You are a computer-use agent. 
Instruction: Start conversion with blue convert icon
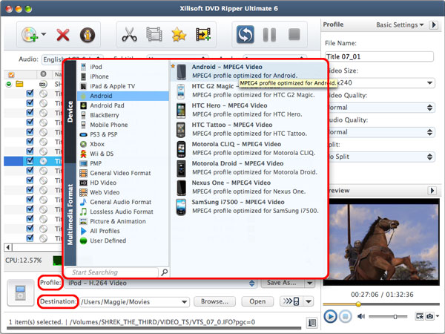tap(245, 35)
